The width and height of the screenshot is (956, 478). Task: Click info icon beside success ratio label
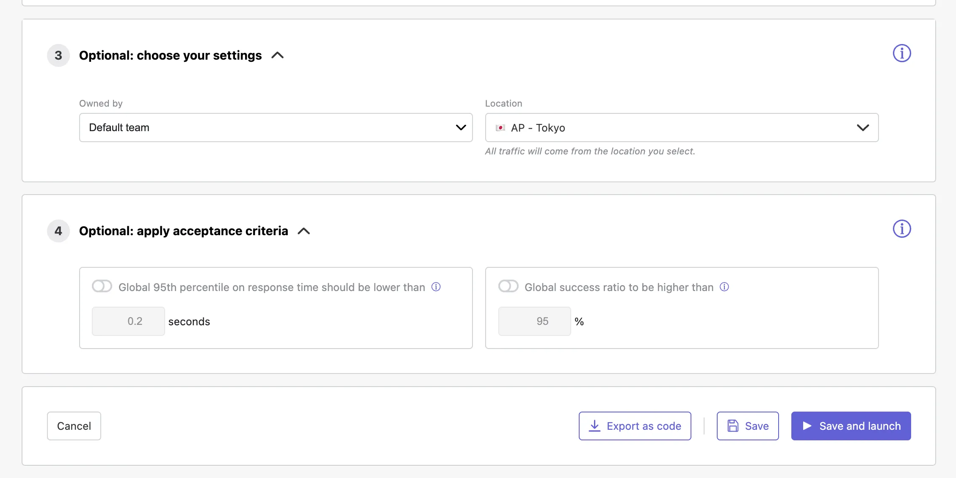(724, 287)
